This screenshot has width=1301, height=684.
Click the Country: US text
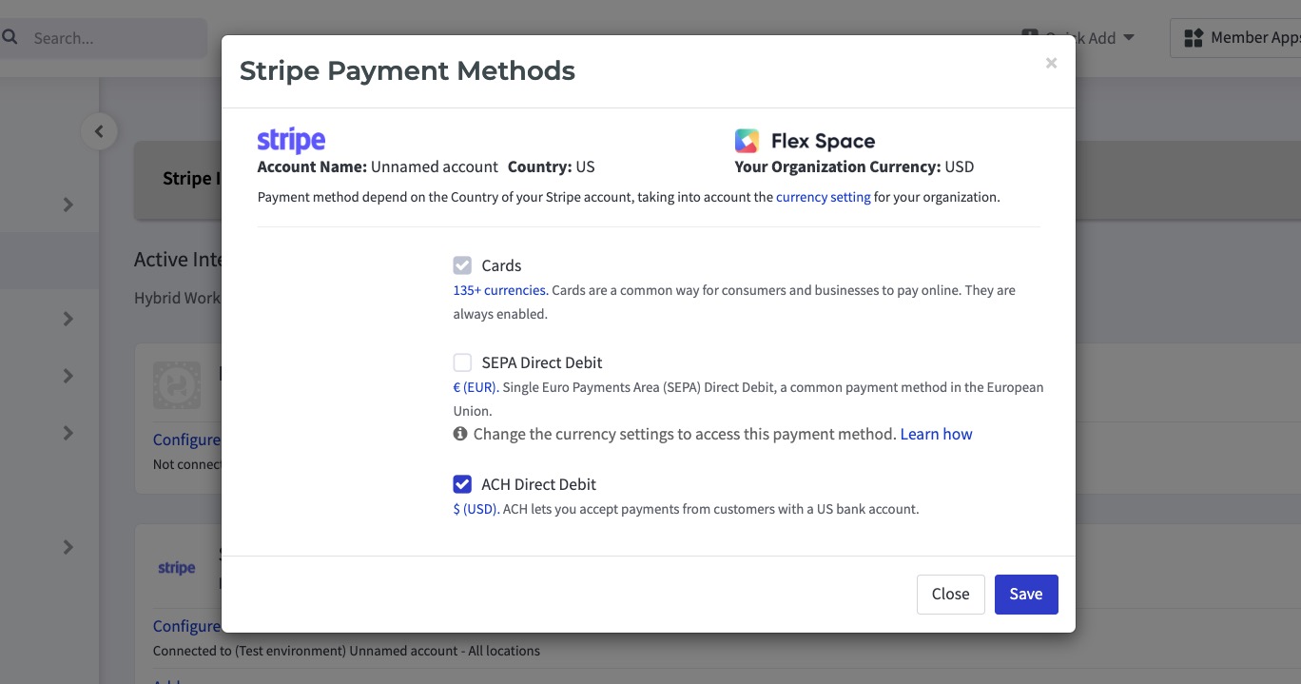pyautogui.click(x=552, y=166)
